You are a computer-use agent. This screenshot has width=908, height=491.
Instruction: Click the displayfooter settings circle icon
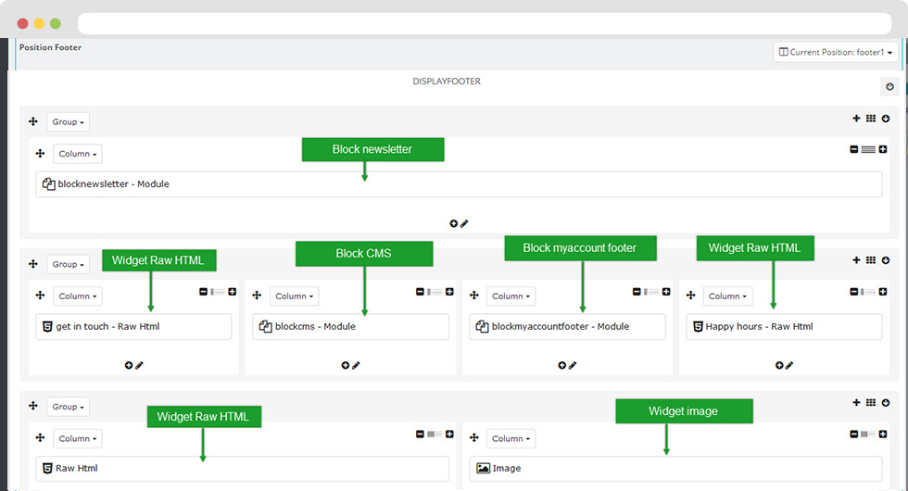coord(889,87)
